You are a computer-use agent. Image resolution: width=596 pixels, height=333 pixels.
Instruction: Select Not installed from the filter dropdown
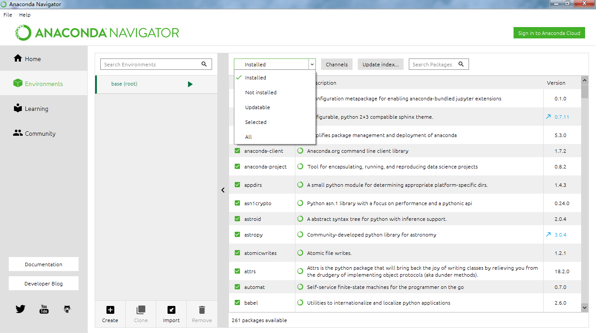(x=260, y=92)
